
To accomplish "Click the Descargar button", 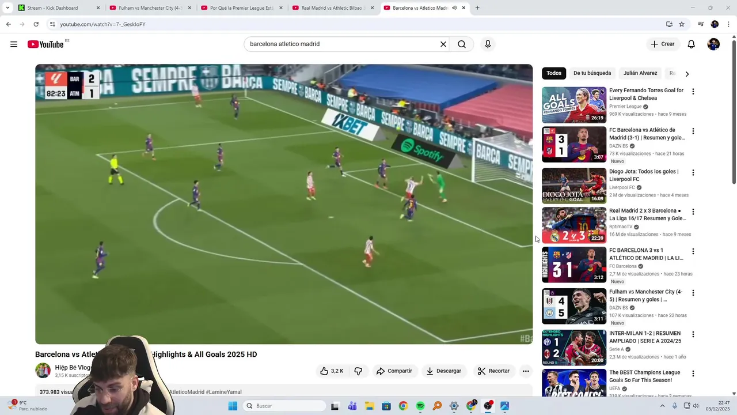I will 443,371.
